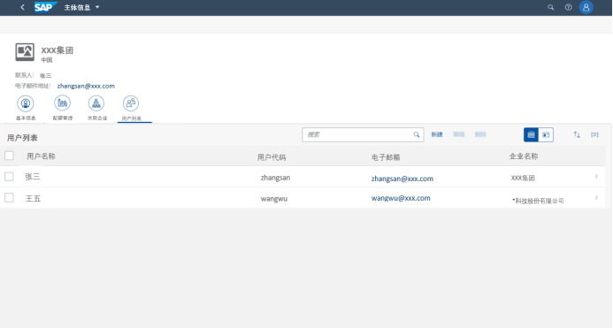Screen dimensions: 613x328
Task: Click the SAP logo
Action: 45,7
